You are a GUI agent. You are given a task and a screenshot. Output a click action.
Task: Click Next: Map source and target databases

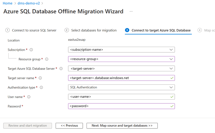click(x=122, y=126)
